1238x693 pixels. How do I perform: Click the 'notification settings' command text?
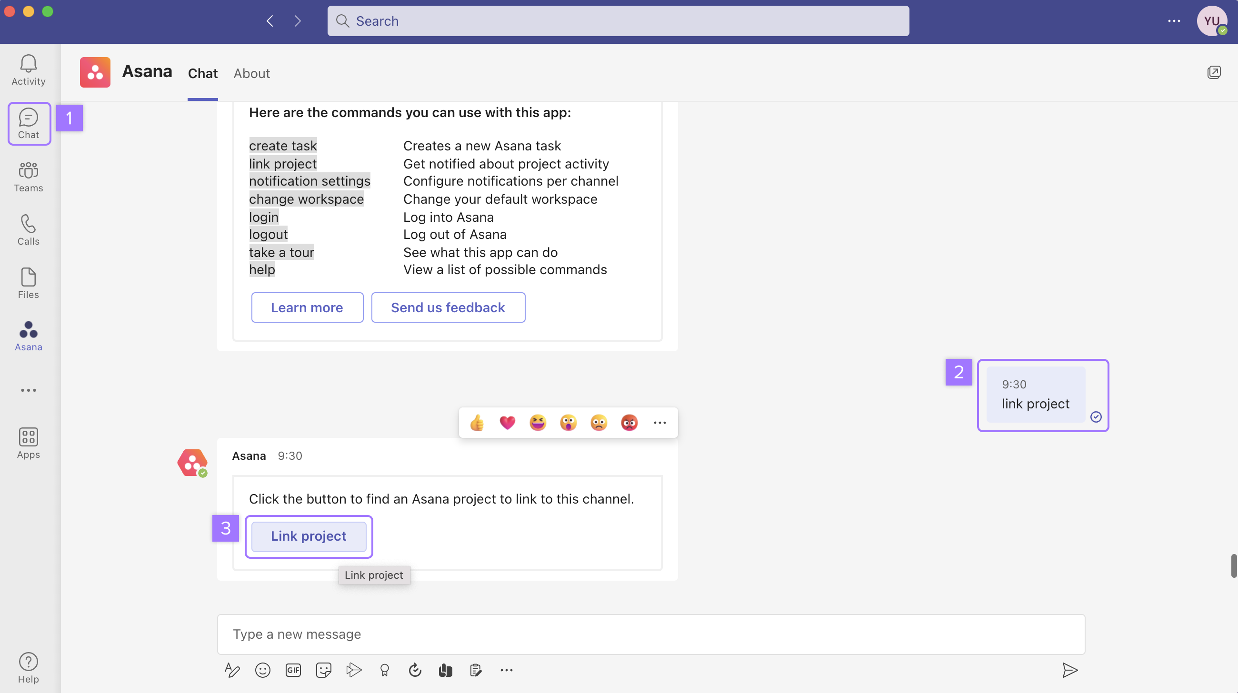(309, 181)
